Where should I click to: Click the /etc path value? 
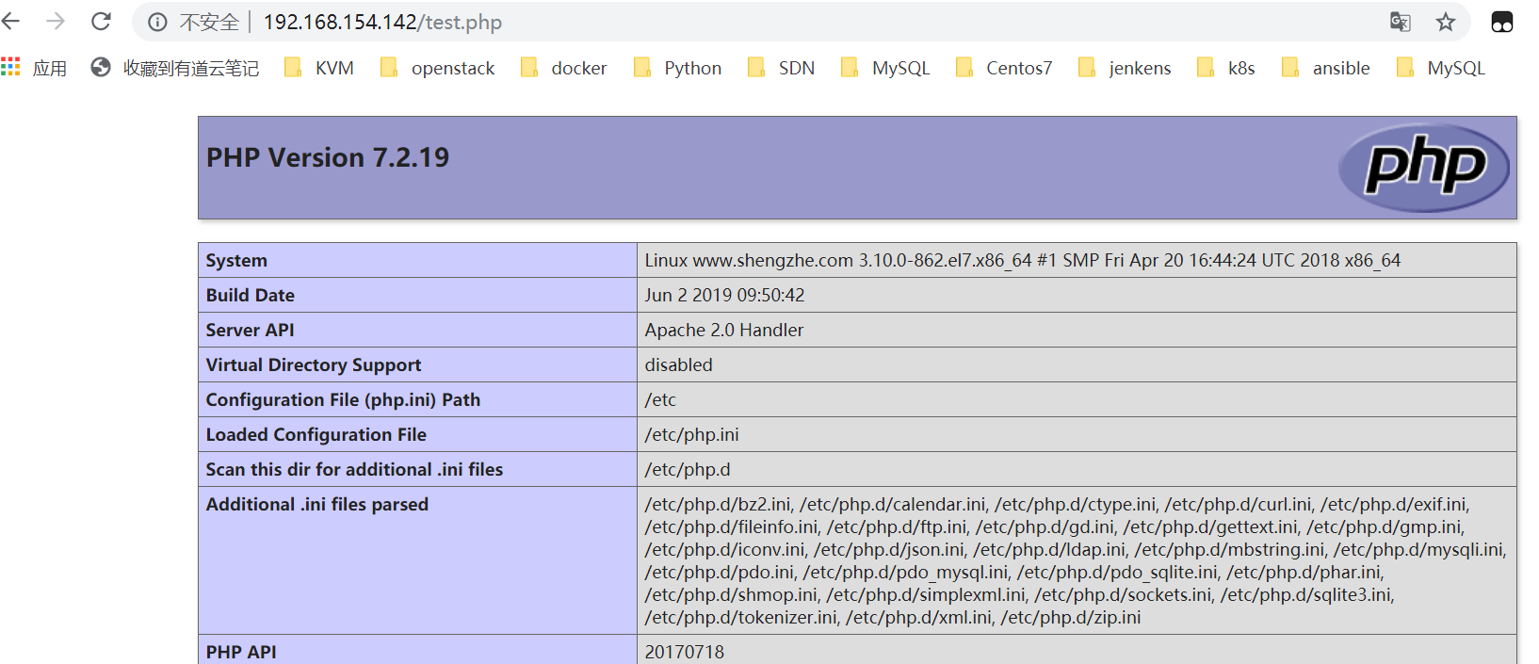[x=660, y=399]
